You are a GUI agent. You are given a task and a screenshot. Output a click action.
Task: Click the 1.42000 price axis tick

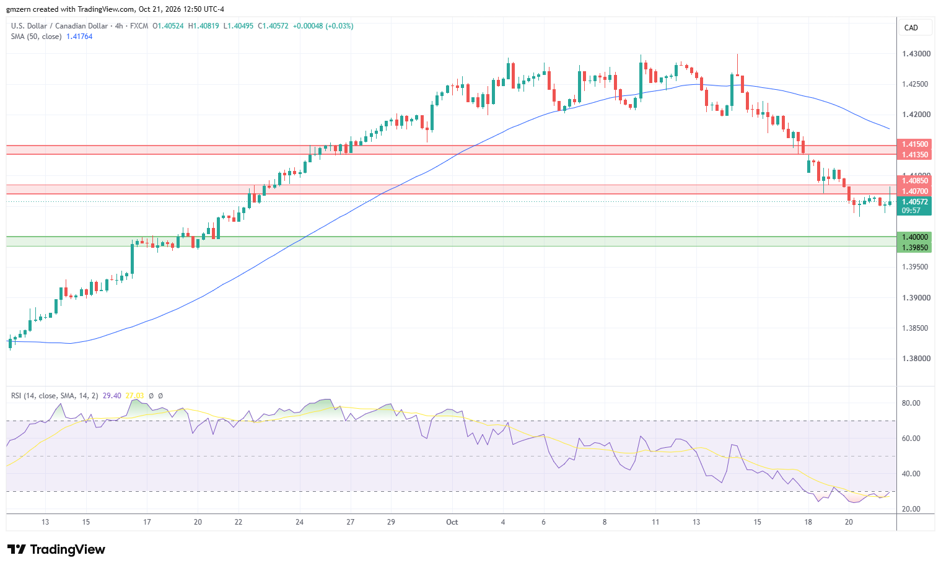pyautogui.click(x=916, y=115)
